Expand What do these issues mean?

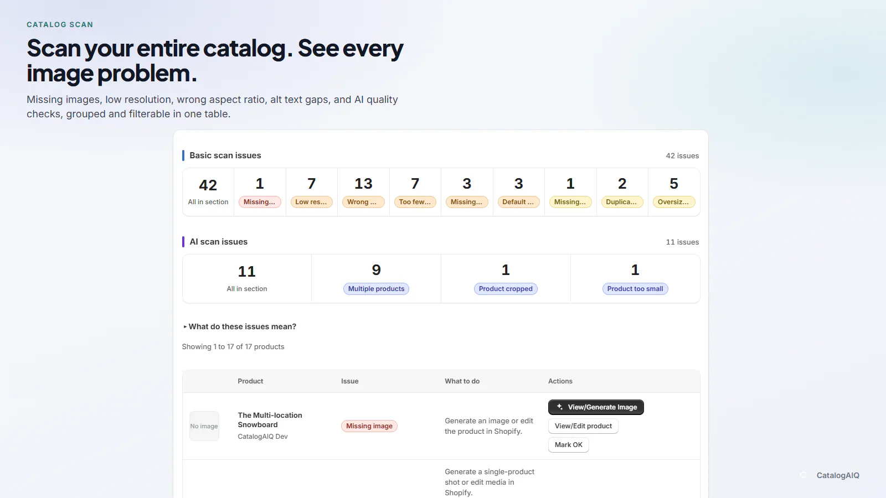tap(240, 326)
